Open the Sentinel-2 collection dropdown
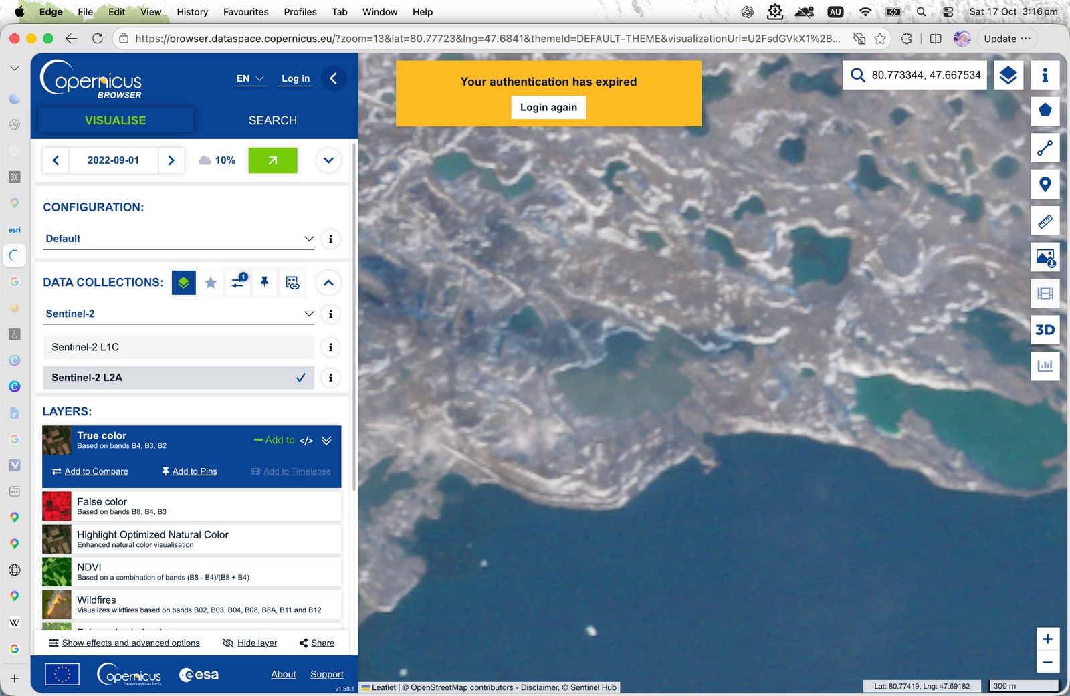The image size is (1070, 696). [179, 314]
